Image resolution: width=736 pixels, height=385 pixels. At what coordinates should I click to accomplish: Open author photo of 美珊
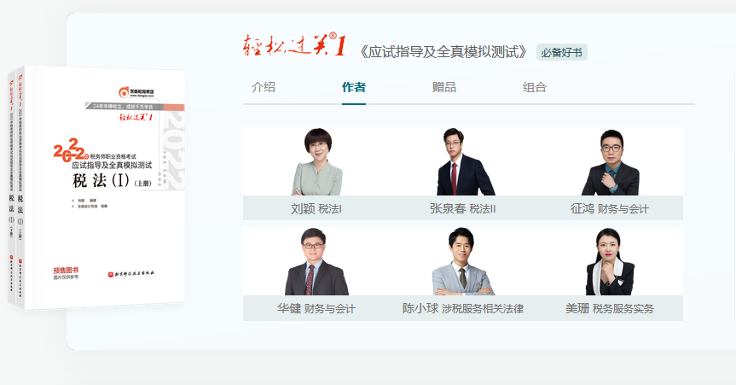[609, 261]
